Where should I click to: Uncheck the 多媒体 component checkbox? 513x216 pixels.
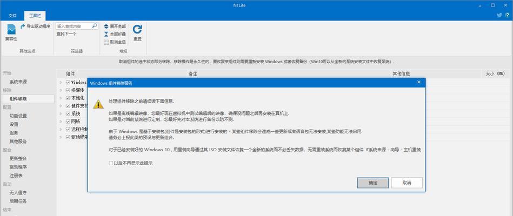[68, 90]
